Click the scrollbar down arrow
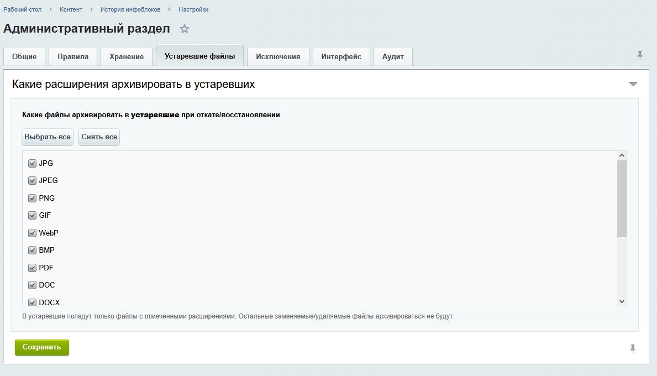657x376 pixels. tap(623, 300)
